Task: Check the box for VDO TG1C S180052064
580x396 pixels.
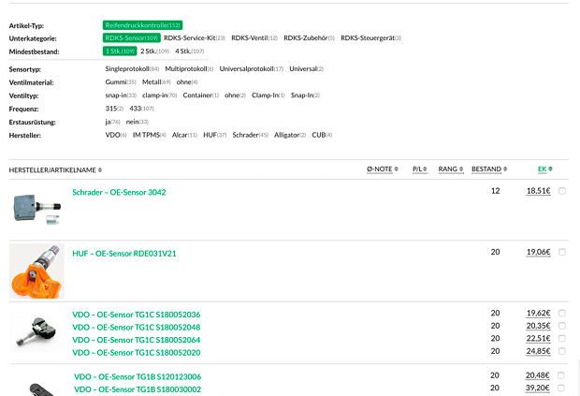Action: click(x=562, y=338)
